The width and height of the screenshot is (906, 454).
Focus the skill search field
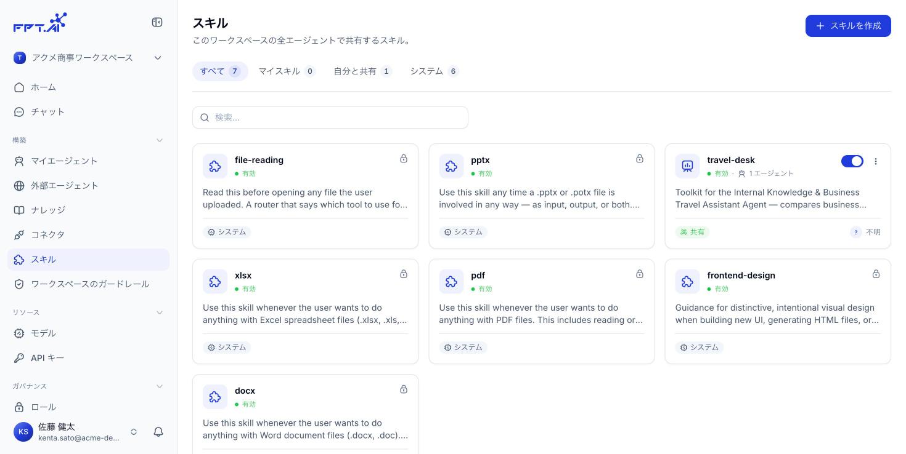pos(330,117)
